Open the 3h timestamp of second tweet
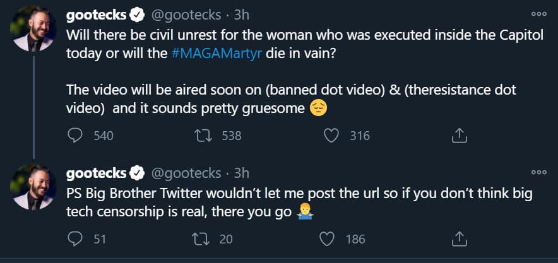The width and height of the screenshot is (558, 263). (242, 173)
